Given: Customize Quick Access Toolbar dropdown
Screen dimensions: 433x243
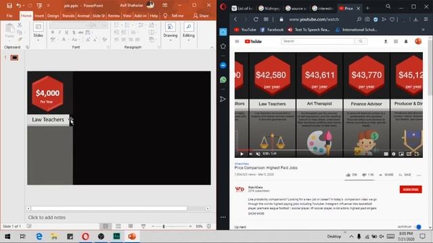Looking at the screenshot, I should pos(48,5).
